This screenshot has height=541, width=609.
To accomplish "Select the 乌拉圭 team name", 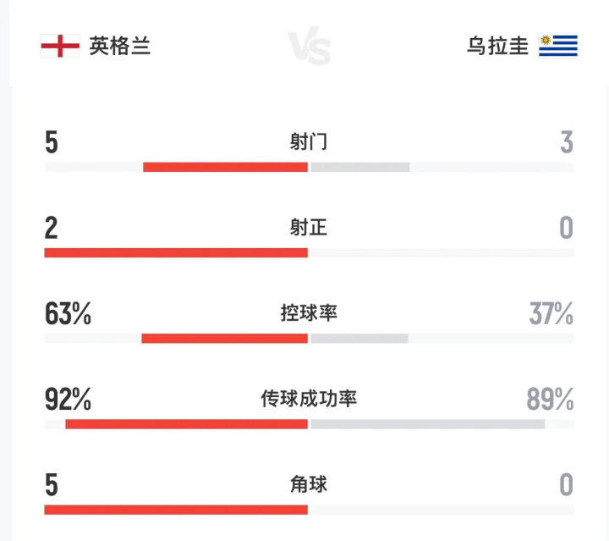I will click(x=497, y=46).
